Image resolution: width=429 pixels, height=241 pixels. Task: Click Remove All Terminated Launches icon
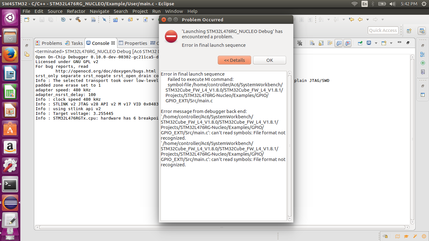(300, 43)
